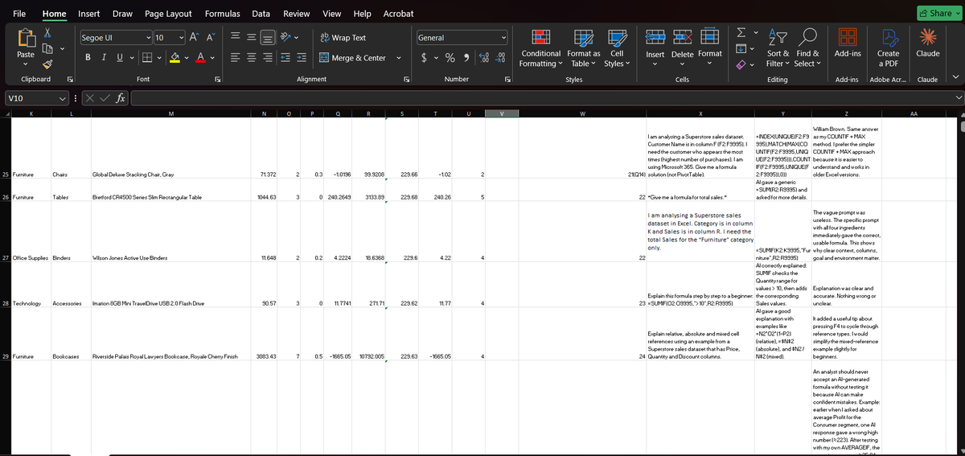
Task: Decrease font size with the smaller A
Action: click(x=210, y=38)
